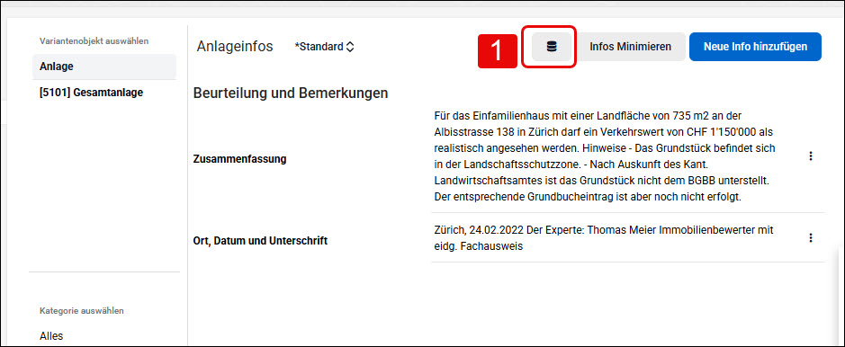Click Infos Minimieren button
This screenshot has height=347, width=845.
click(631, 47)
